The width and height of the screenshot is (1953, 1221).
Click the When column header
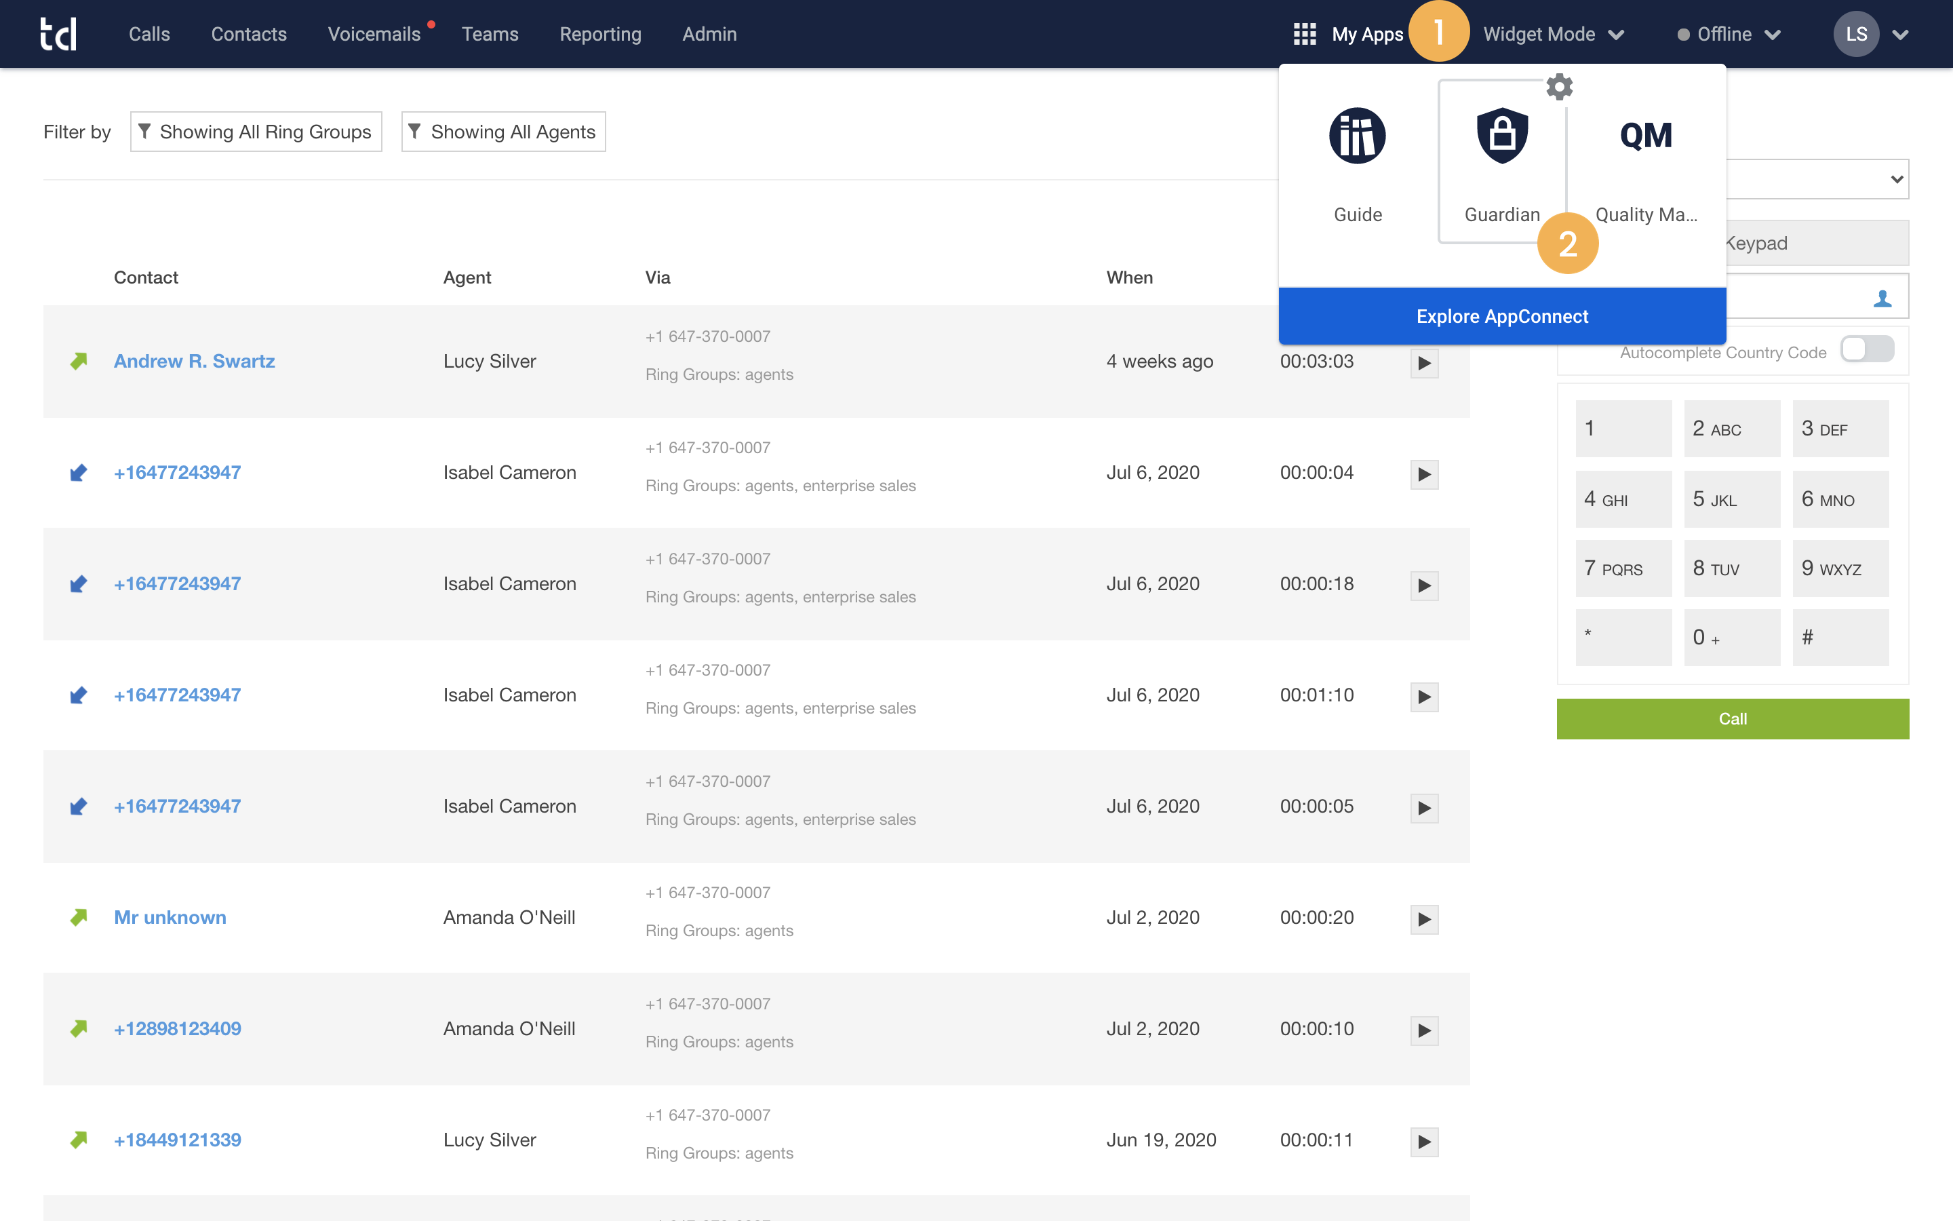tap(1129, 277)
